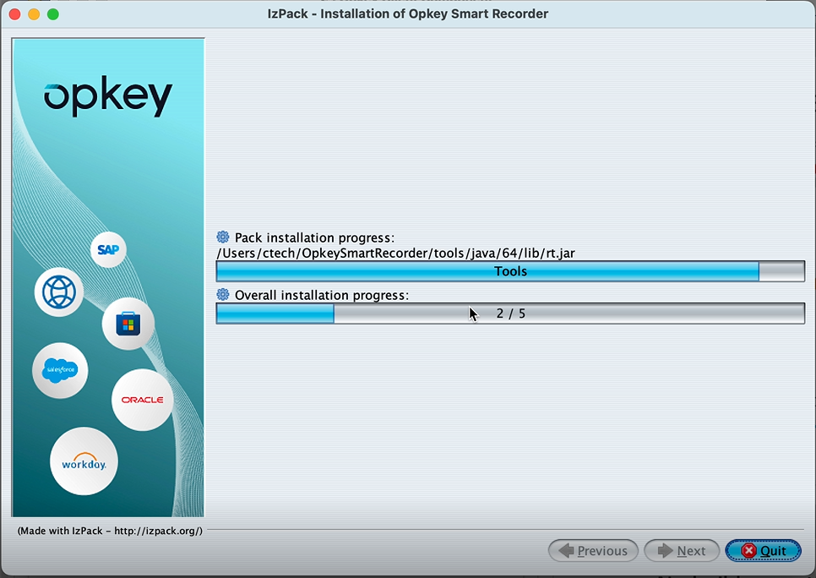This screenshot has width=816, height=578.
Task: Close the installer with the red window button
Action: [15, 14]
